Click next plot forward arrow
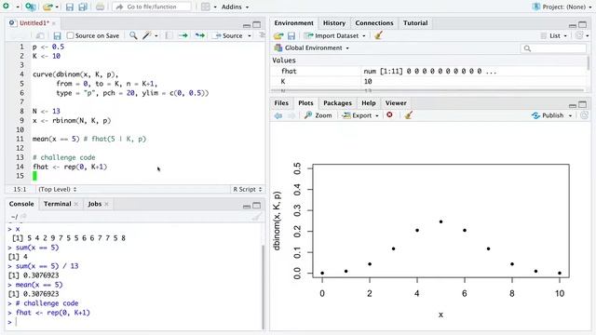Image resolution: width=596 pixels, height=335 pixels. tap(291, 115)
